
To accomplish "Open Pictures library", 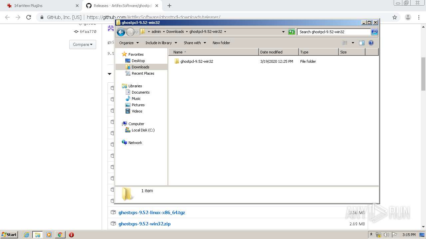I will coord(138,105).
